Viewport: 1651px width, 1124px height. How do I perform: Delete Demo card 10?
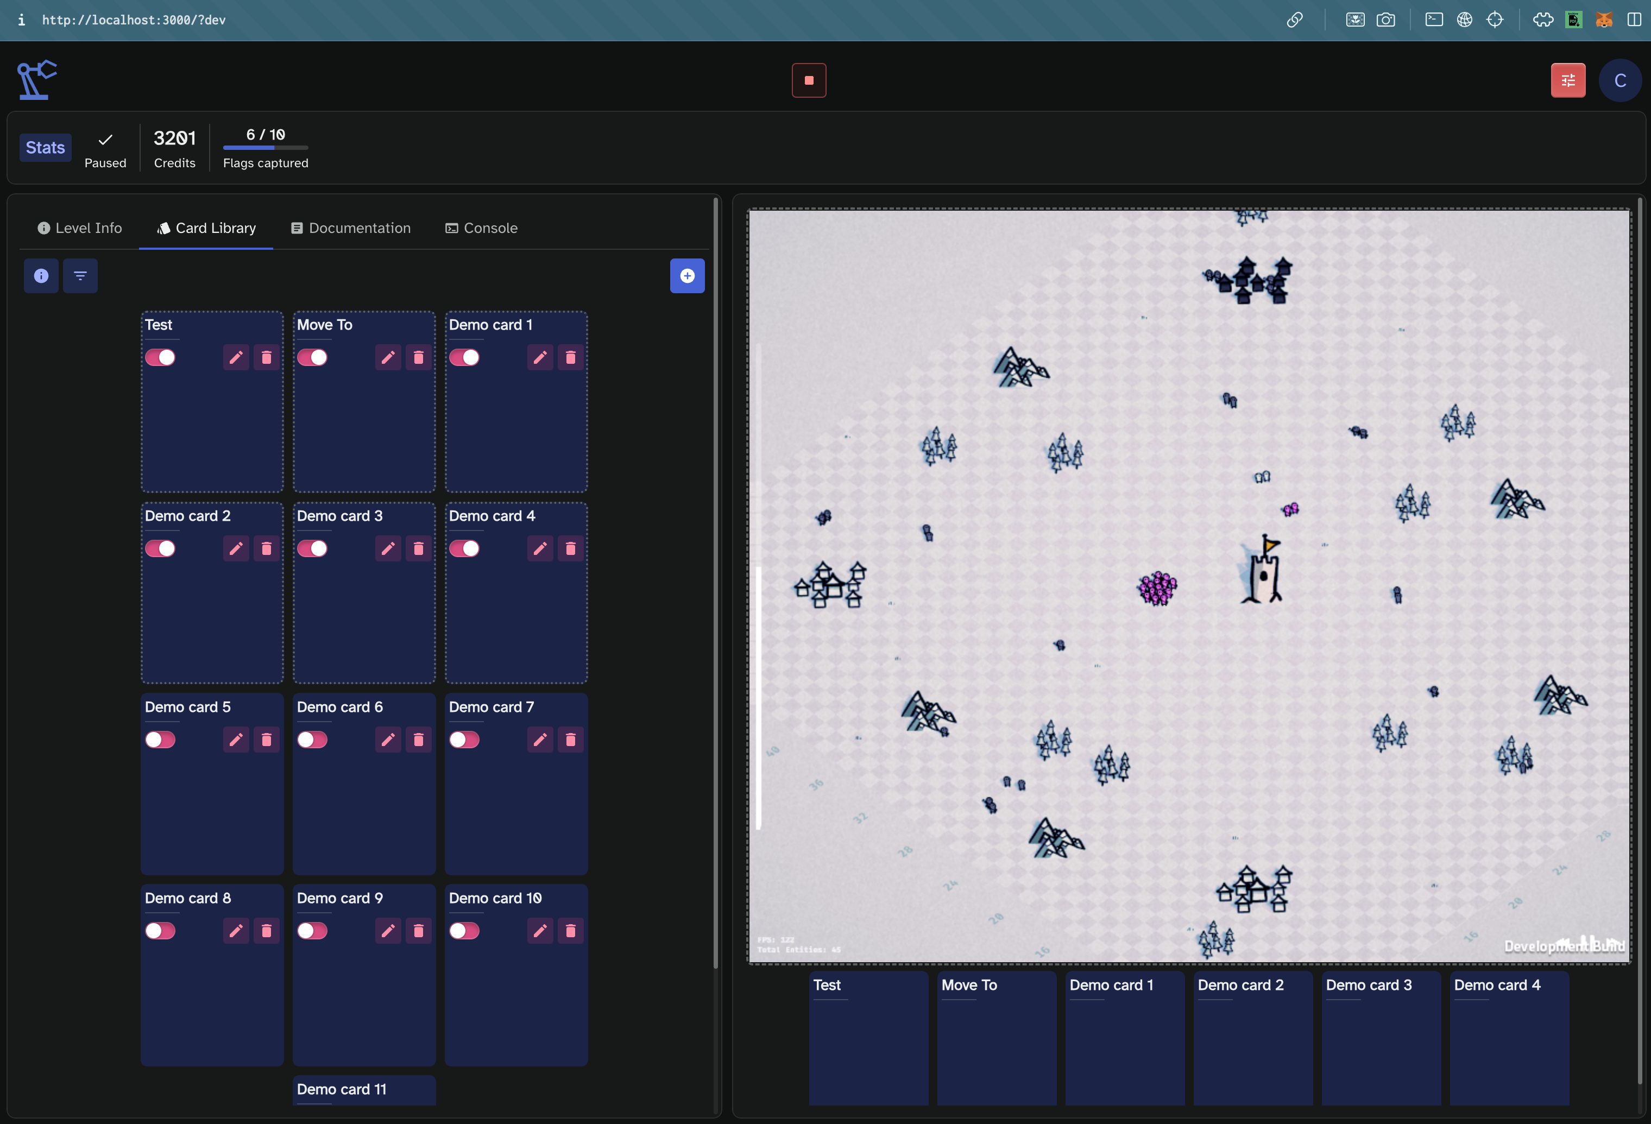tap(570, 931)
